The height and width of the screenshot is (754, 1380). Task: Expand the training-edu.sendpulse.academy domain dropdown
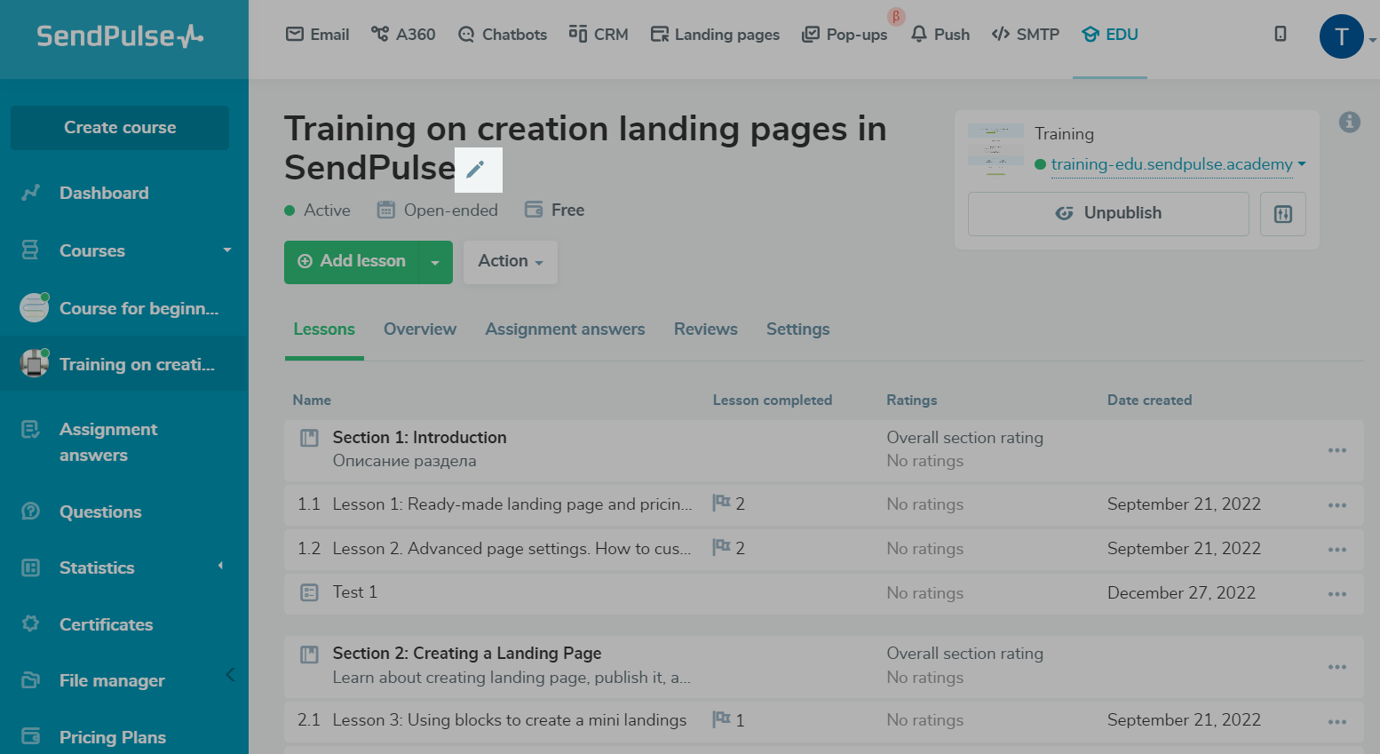point(1302,164)
